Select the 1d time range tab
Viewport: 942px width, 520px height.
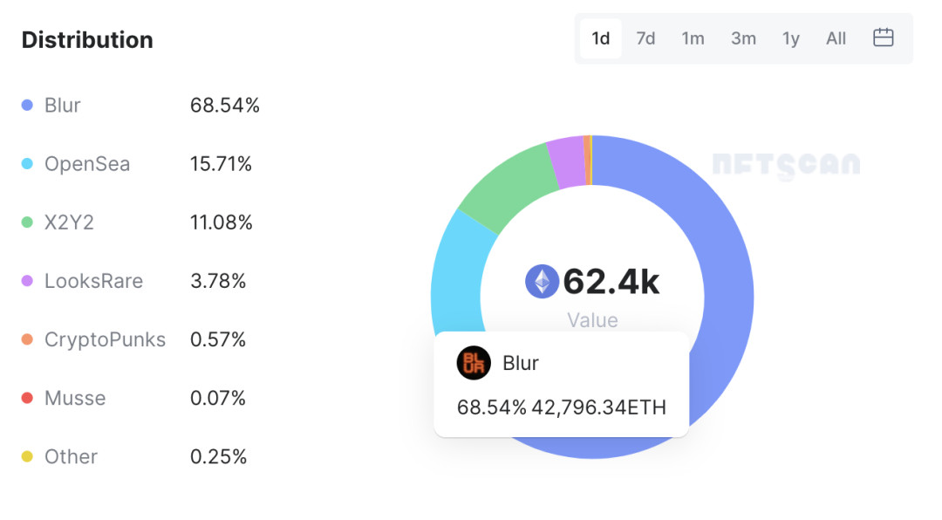pos(600,38)
